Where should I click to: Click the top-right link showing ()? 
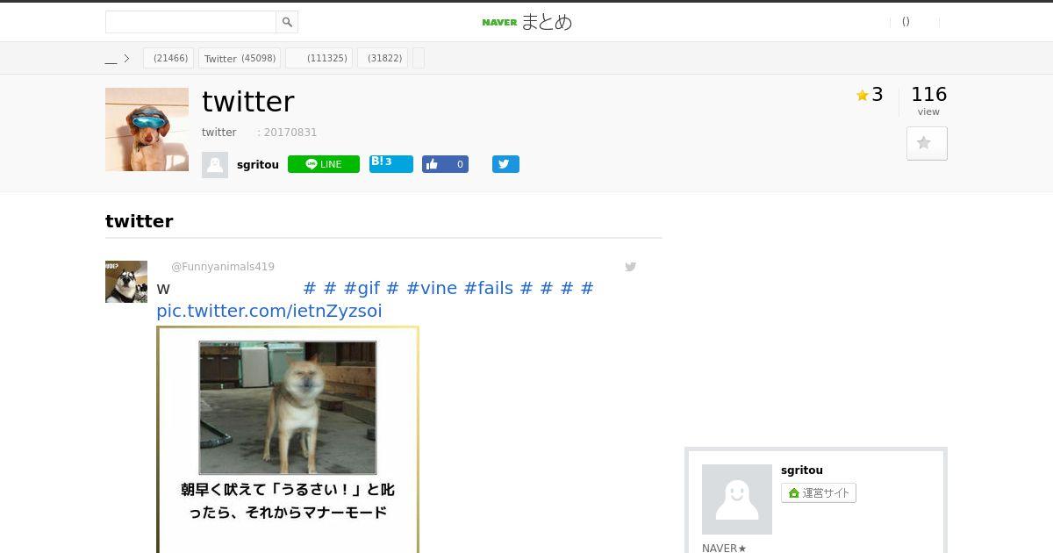[906, 22]
